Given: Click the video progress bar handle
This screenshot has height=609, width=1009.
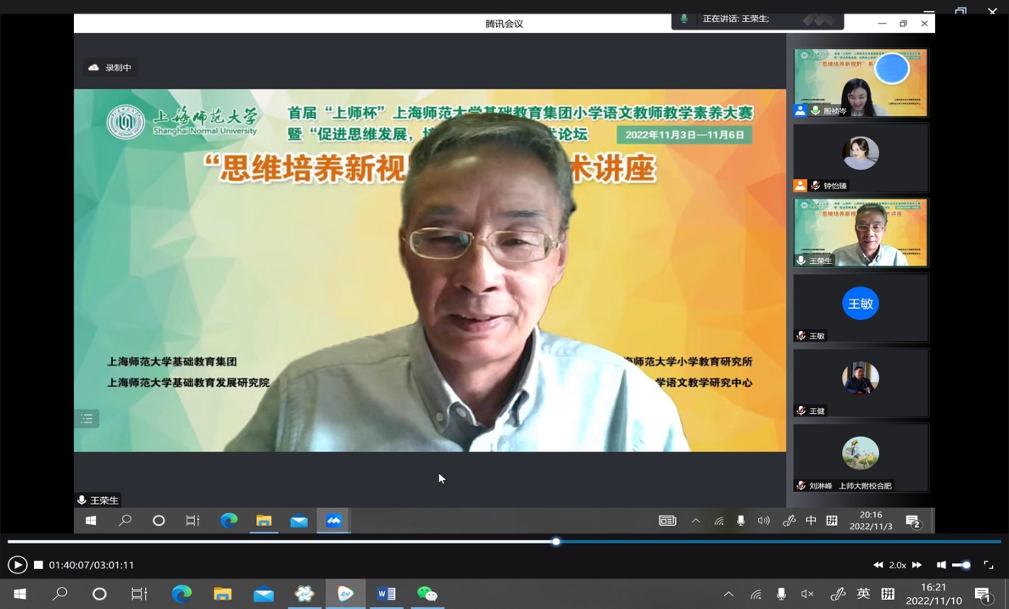Looking at the screenshot, I should coord(556,541).
